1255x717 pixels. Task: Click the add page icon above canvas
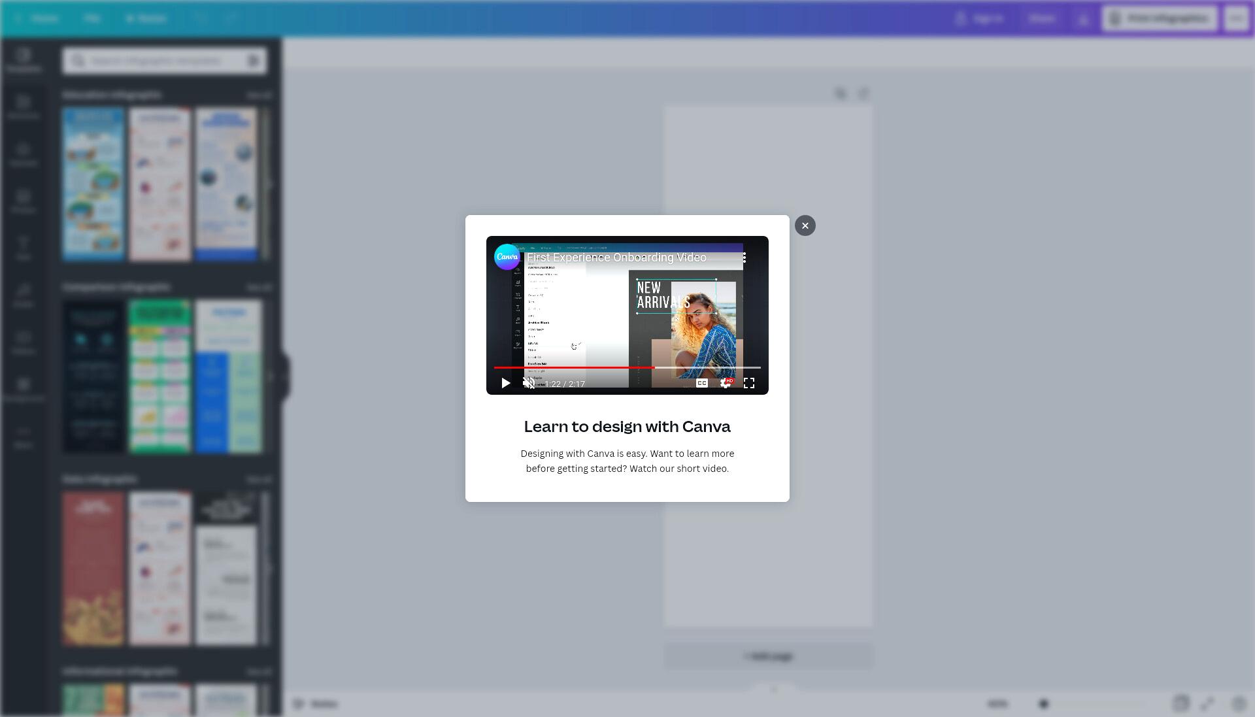(x=863, y=94)
